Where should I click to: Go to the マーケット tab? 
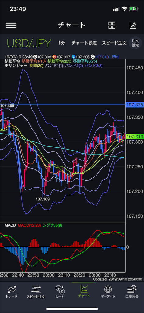click(108, 292)
